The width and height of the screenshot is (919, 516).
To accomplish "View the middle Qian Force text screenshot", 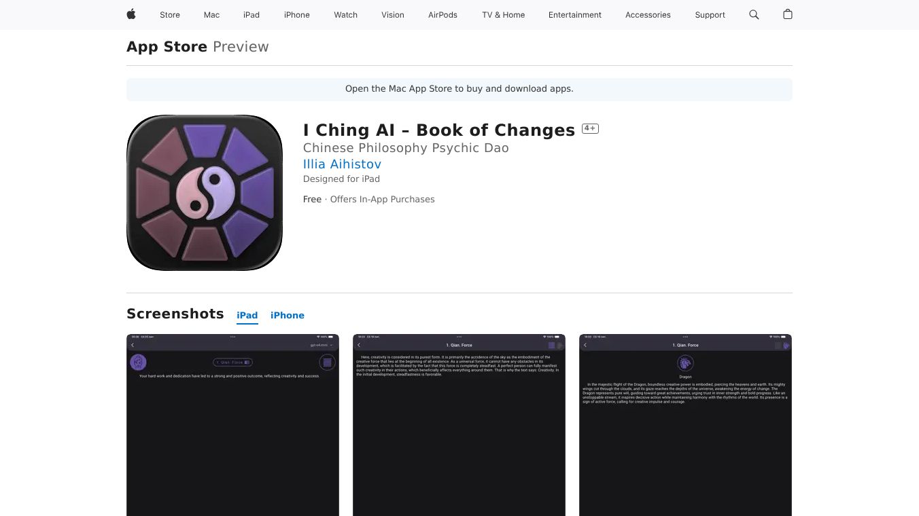I will click(459, 425).
